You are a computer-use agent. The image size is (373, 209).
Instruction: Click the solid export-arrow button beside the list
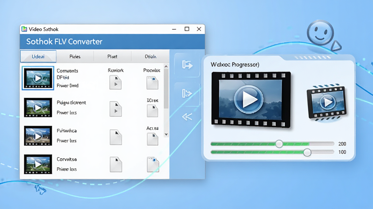pos(187,65)
